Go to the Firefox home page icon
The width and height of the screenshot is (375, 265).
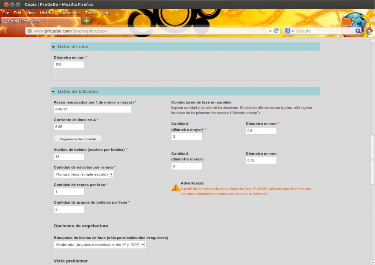click(x=369, y=31)
